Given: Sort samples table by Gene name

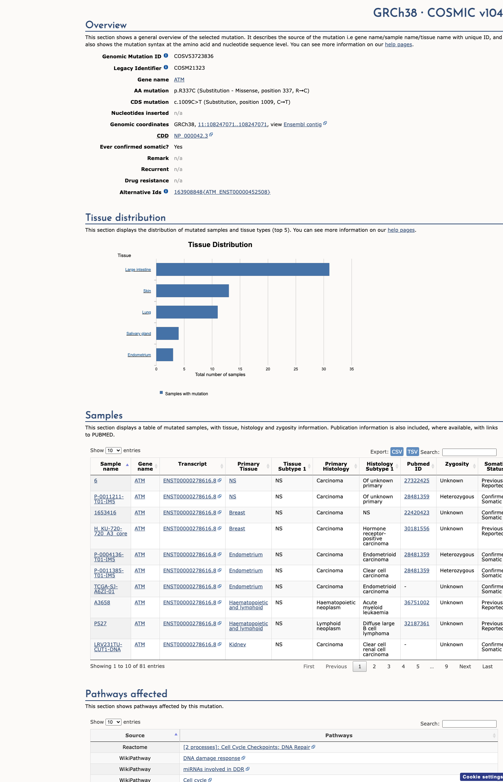Looking at the screenshot, I should [x=156, y=466].
